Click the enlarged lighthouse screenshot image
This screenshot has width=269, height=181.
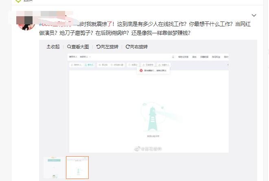149,103
